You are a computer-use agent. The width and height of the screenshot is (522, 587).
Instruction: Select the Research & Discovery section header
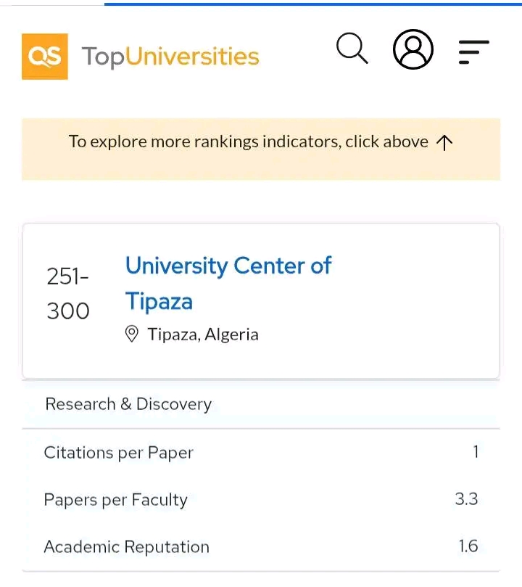128,404
